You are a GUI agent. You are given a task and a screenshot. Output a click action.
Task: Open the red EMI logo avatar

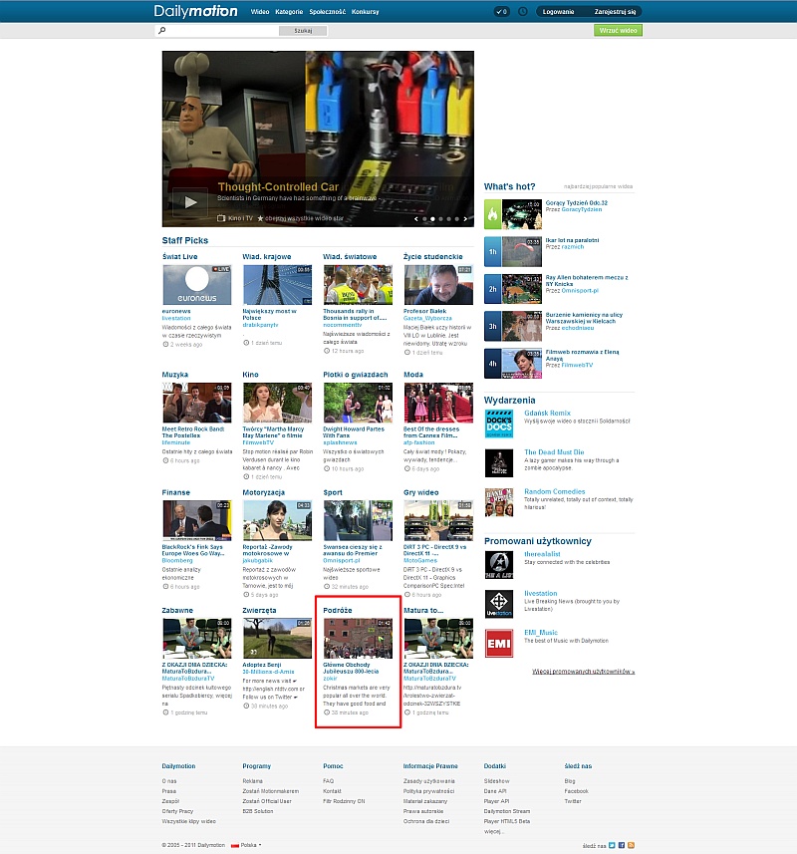click(499, 643)
